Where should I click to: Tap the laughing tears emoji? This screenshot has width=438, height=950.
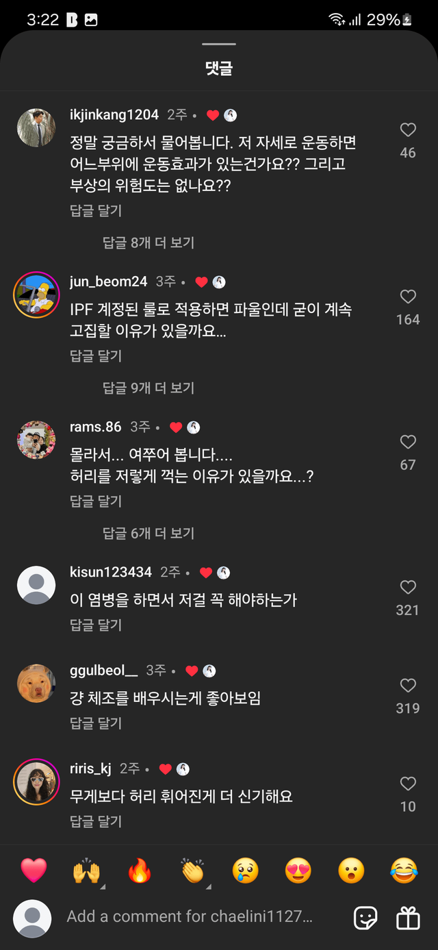[x=404, y=871]
